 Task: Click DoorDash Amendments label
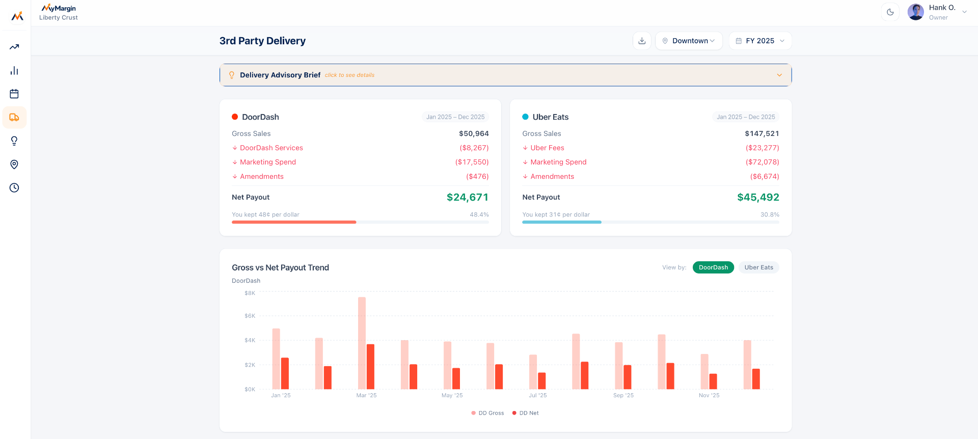(262, 176)
